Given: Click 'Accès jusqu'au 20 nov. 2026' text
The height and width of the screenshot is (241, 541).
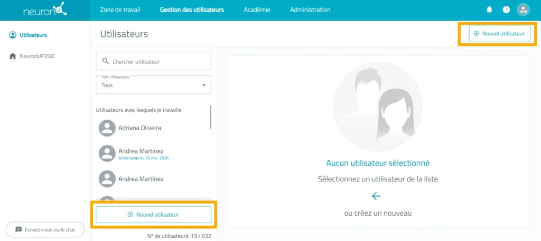Looking at the screenshot, I should [x=144, y=158].
